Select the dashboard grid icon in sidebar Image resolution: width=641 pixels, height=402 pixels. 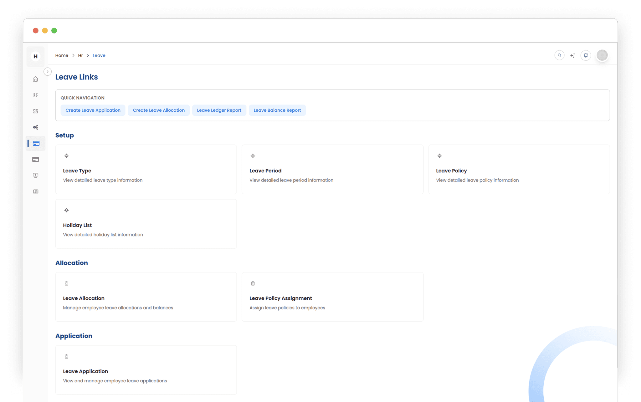tap(35, 111)
